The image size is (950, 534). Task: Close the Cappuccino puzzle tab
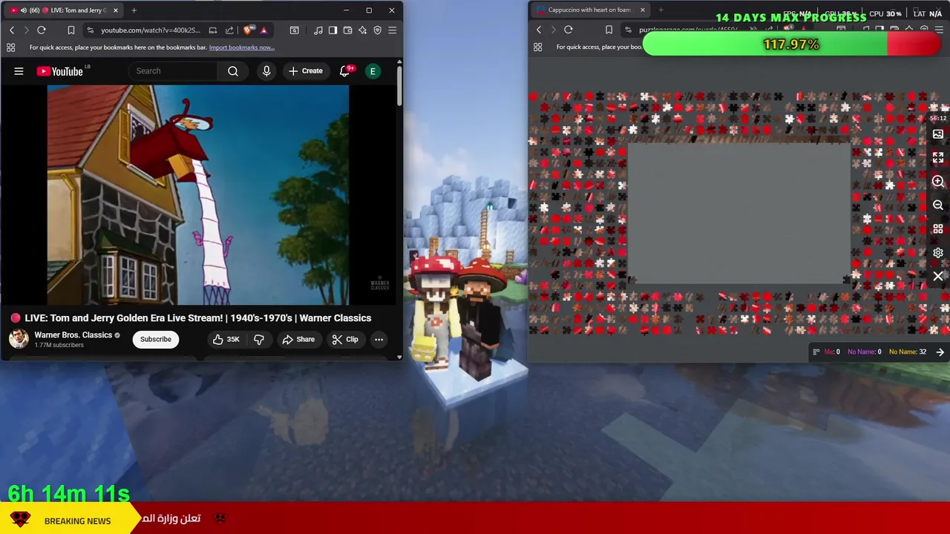tap(643, 10)
